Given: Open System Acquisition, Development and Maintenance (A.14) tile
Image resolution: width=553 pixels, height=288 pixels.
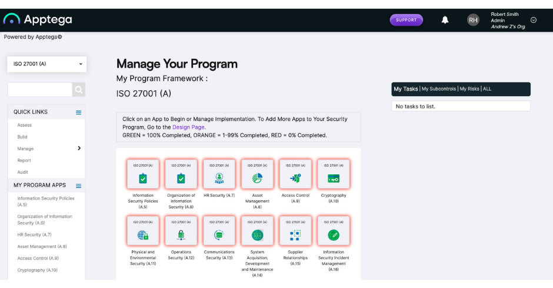Looking at the screenshot, I should pos(257,230).
